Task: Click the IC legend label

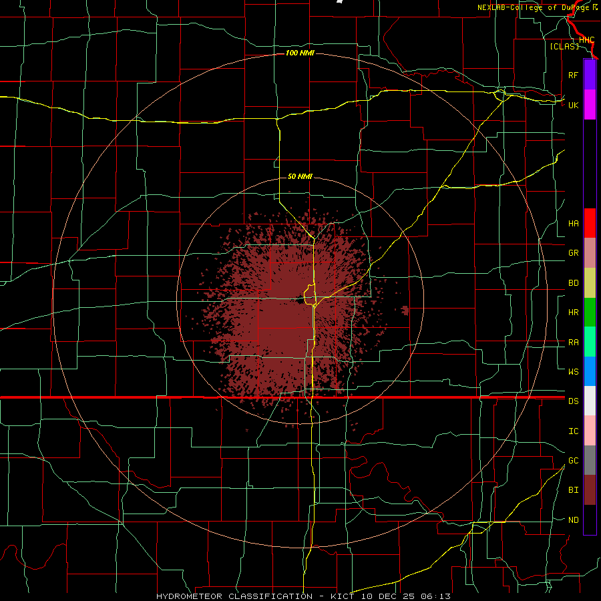Action: (573, 431)
